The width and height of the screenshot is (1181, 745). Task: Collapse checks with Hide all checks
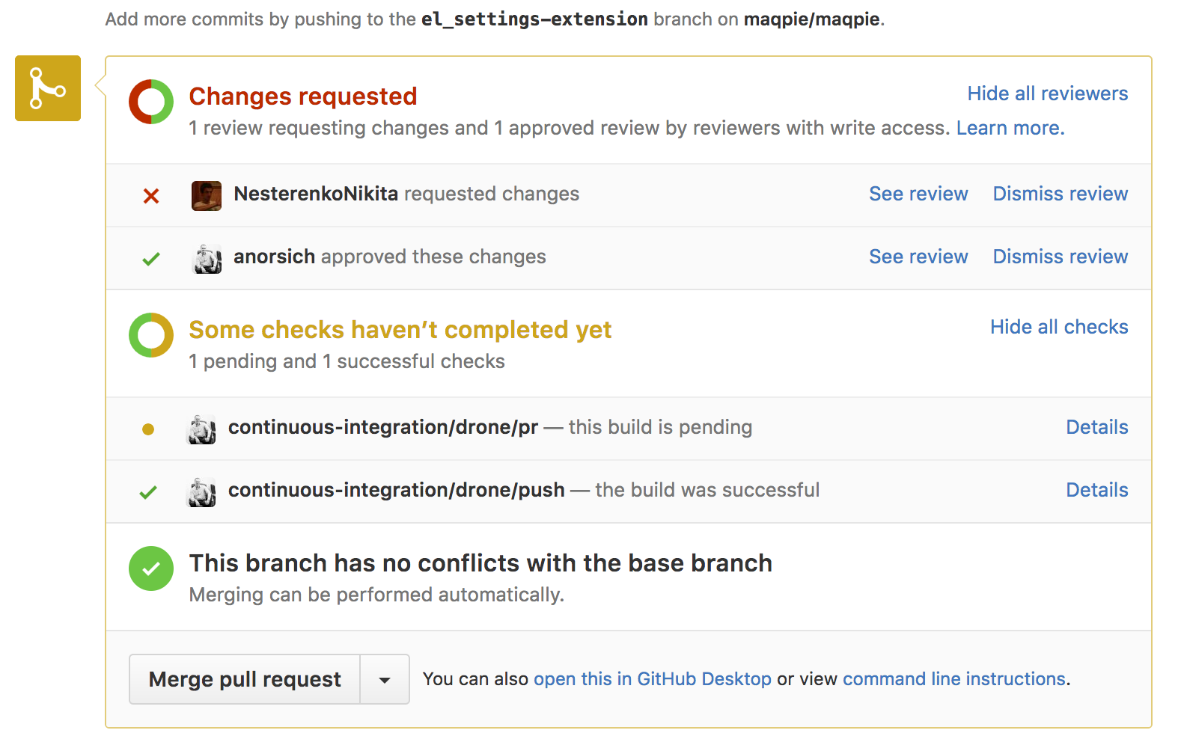pos(1058,327)
